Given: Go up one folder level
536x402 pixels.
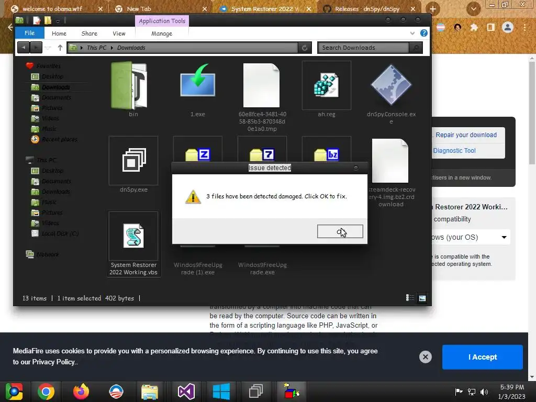Looking at the screenshot, I should [x=60, y=48].
